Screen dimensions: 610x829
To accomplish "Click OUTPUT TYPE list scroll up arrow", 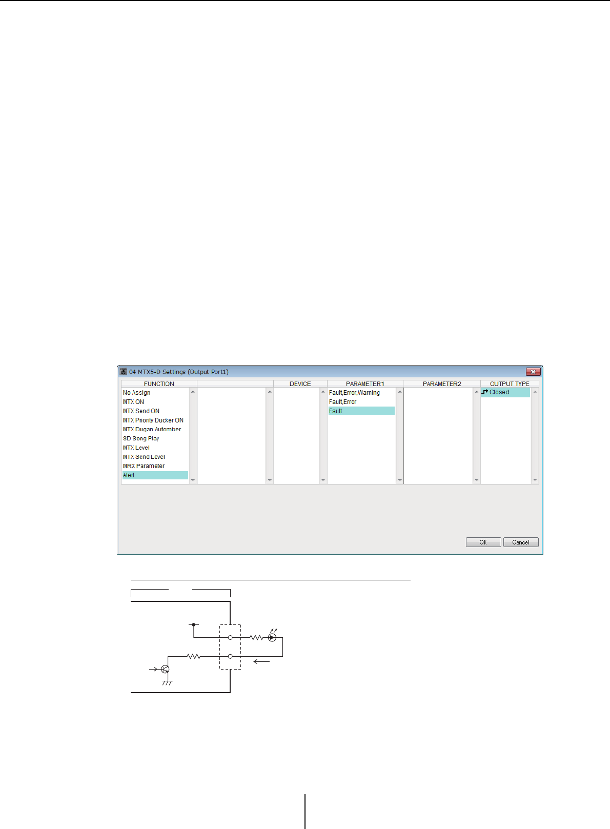I will pyautogui.click(x=535, y=392).
